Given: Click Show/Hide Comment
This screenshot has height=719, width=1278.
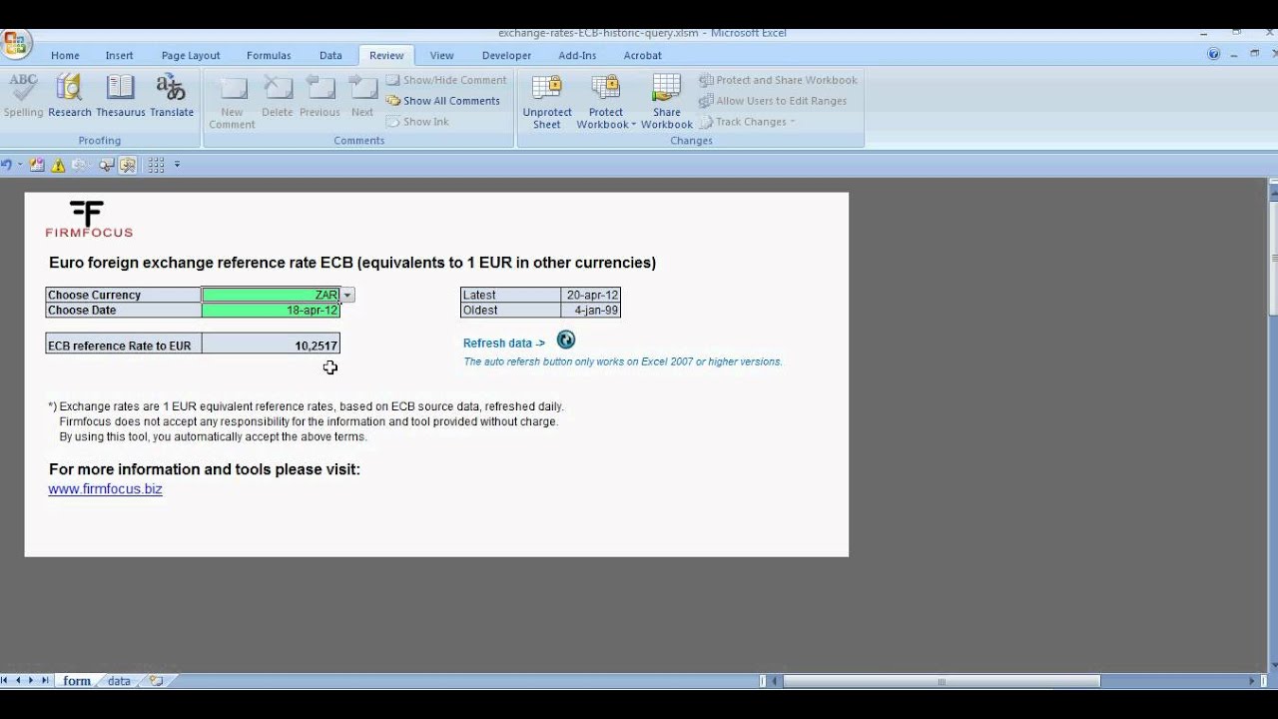Looking at the screenshot, I should point(446,80).
